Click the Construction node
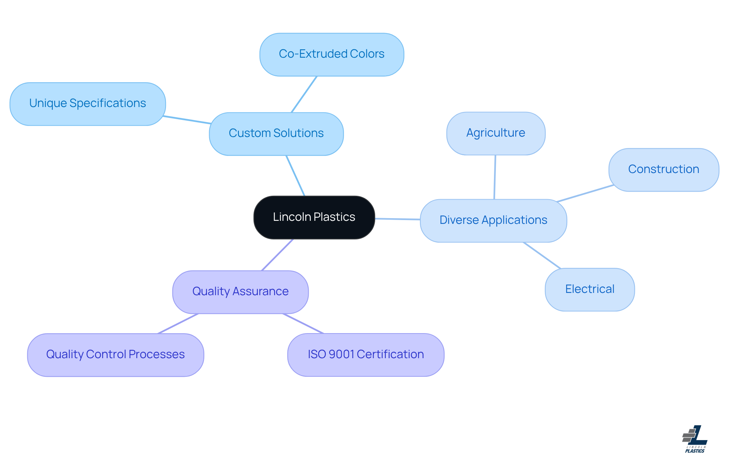Viewport: 729px width, 461px height. [x=663, y=170]
